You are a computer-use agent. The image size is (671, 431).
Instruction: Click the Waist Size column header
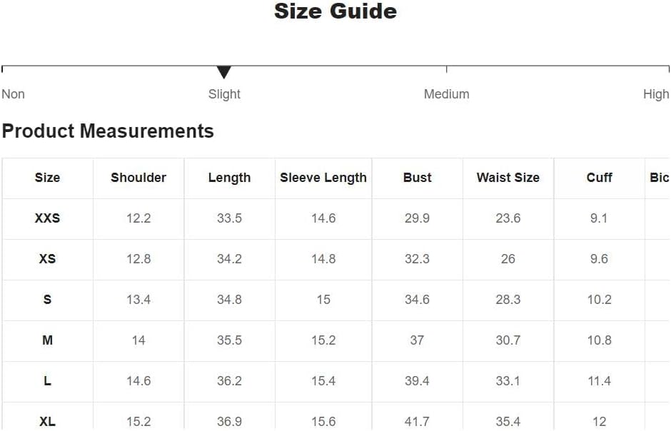coord(508,178)
